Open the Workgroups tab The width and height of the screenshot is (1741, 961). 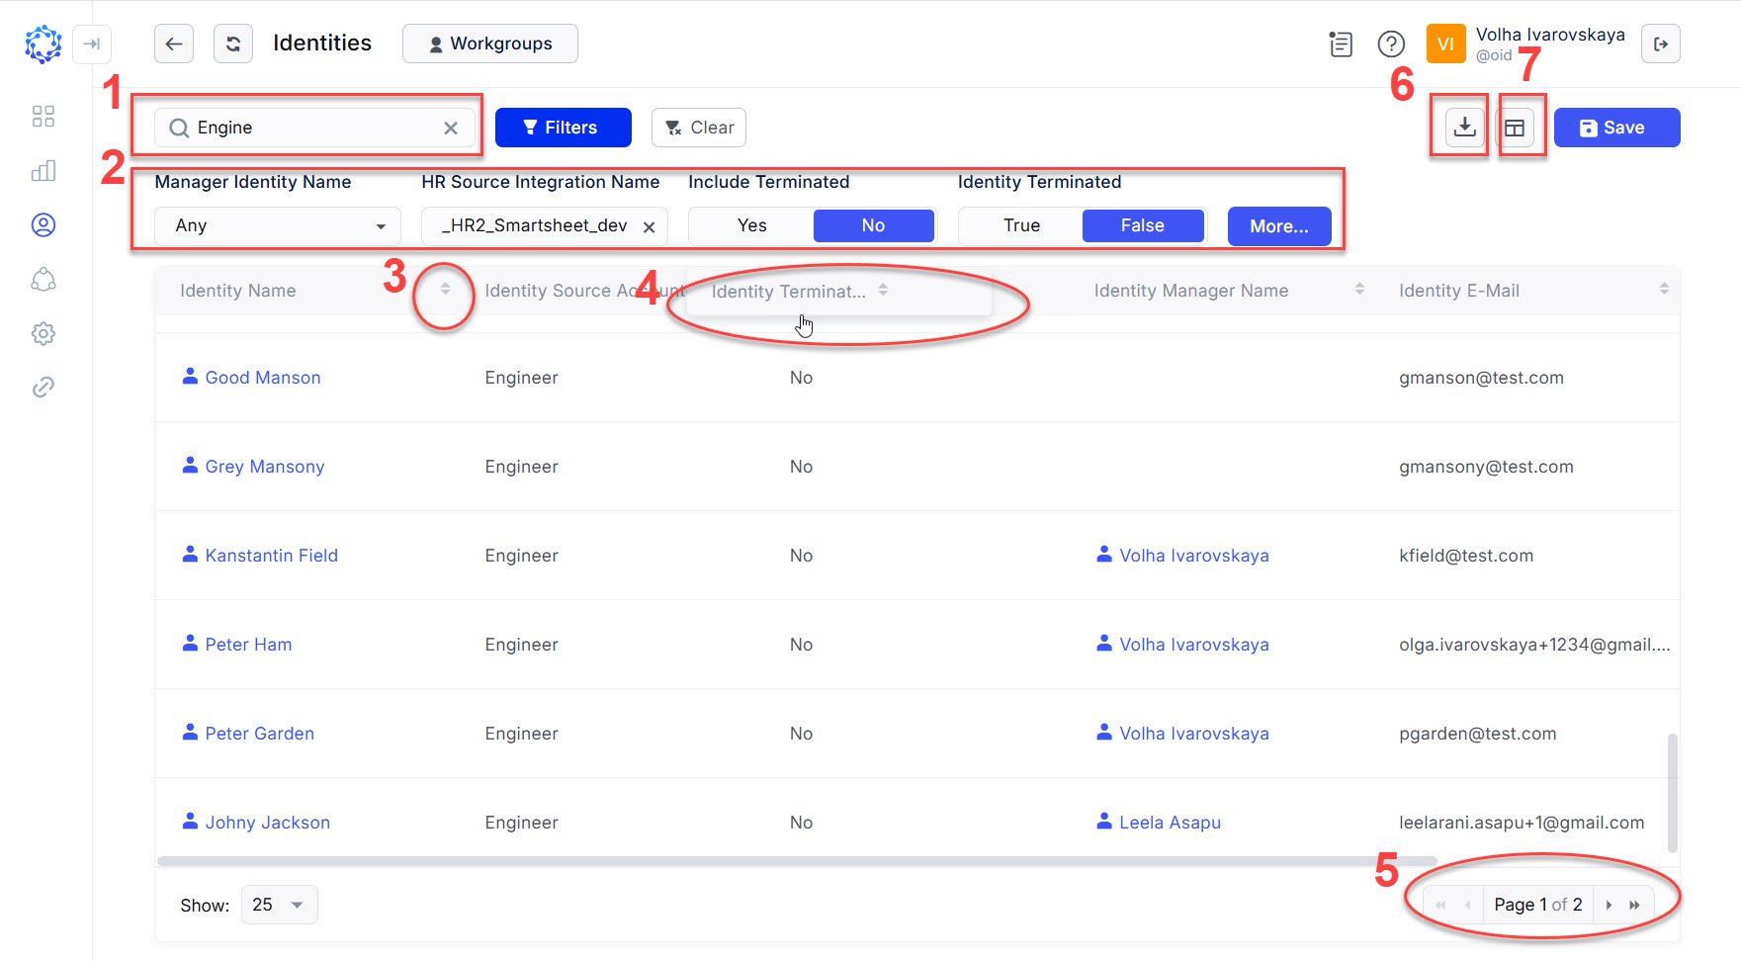pyautogui.click(x=490, y=44)
